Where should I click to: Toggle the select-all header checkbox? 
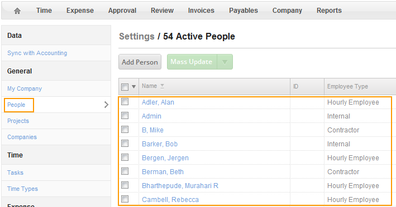point(125,87)
